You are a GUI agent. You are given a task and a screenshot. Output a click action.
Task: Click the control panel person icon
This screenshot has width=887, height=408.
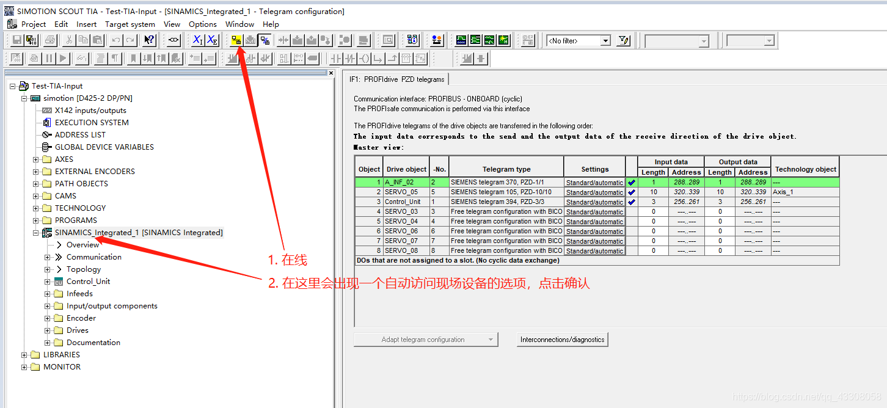click(437, 40)
